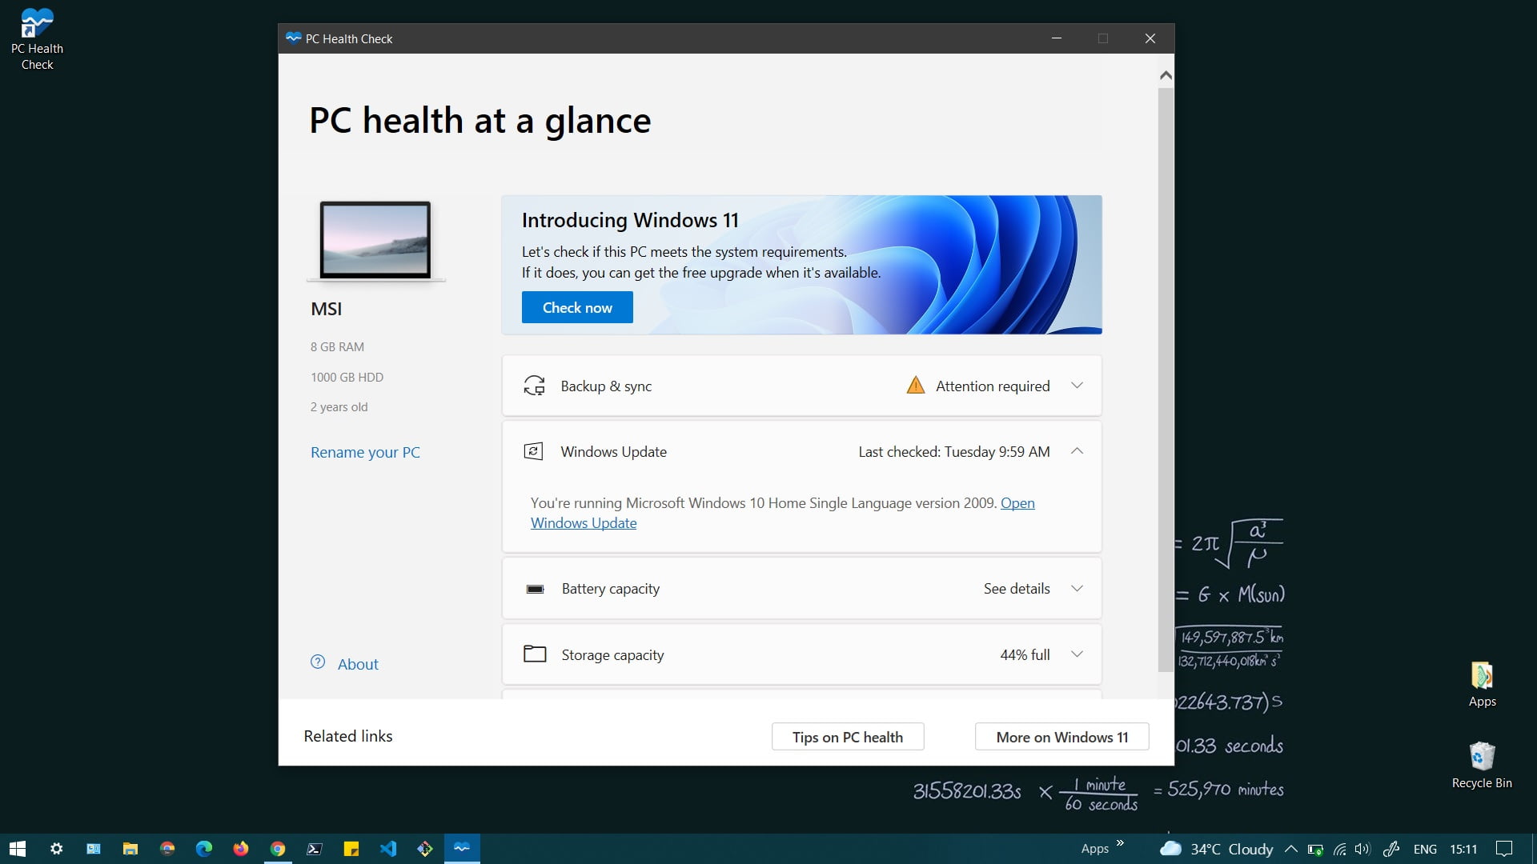Click the Battery capacity icon
This screenshot has width=1537, height=864.
point(535,589)
